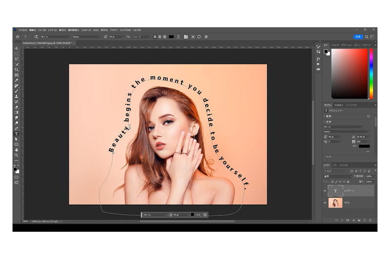Cancel current text edits with X
Screen dimensions: 390x259
[x=193, y=36]
